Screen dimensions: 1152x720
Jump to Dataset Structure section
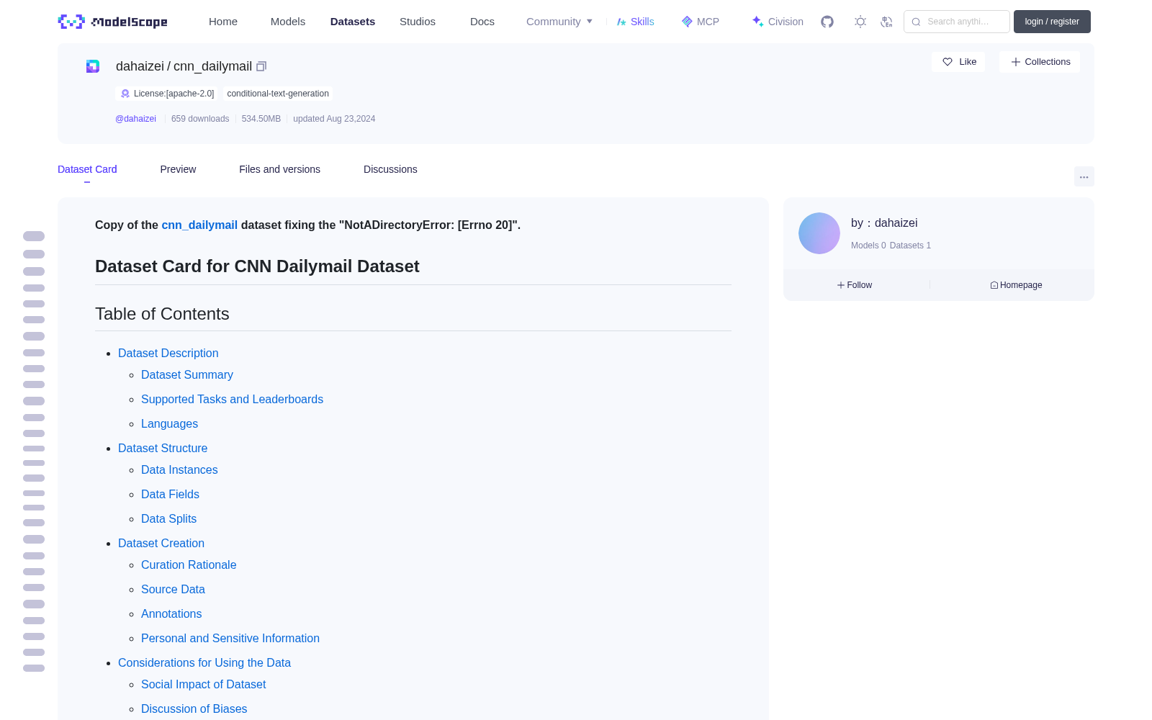tap(163, 449)
